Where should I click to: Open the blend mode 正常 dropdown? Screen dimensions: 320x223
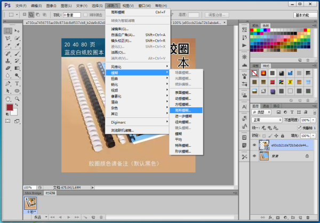coord(267,121)
